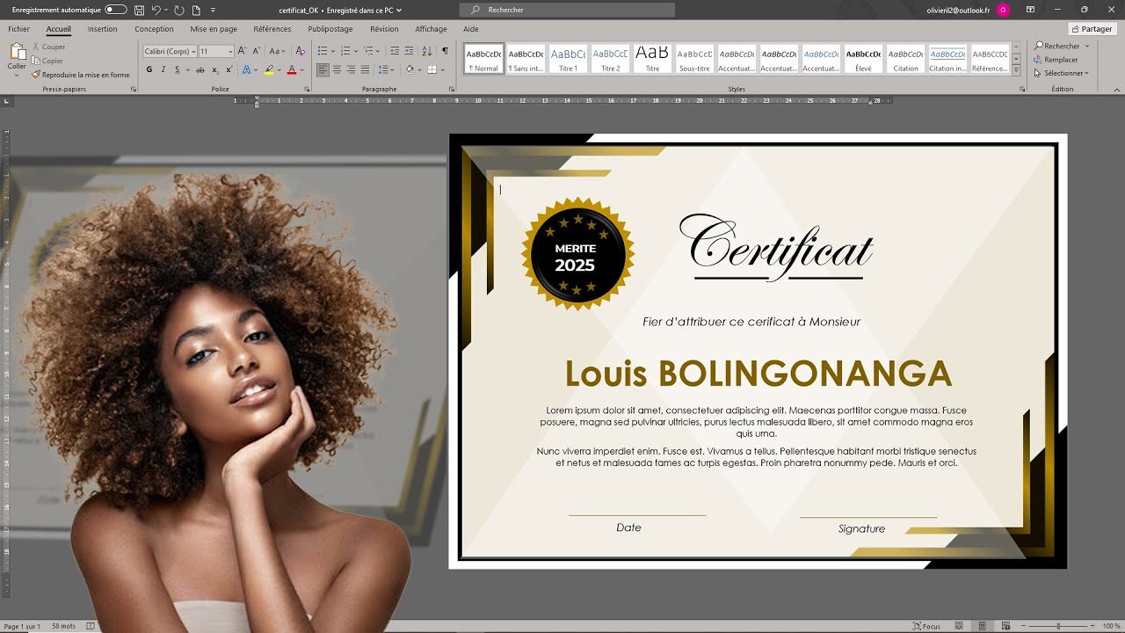
Task: Open the Remplacer replace tool
Action: pyautogui.click(x=1056, y=60)
